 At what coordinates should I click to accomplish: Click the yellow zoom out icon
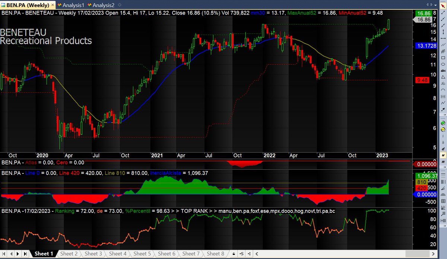click(x=443, y=129)
